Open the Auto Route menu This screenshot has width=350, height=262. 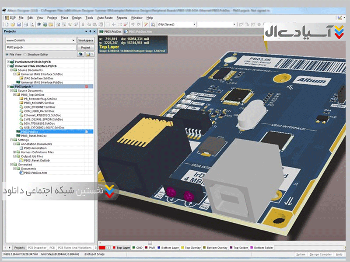tap(105, 18)
